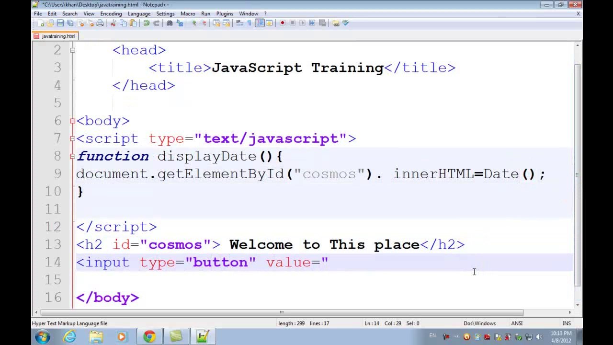Click the horizontal scrollbar thumb

[282, 312]
